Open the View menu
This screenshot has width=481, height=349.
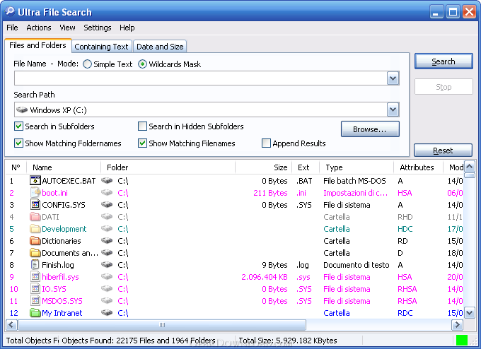click(x=67, y=28)
